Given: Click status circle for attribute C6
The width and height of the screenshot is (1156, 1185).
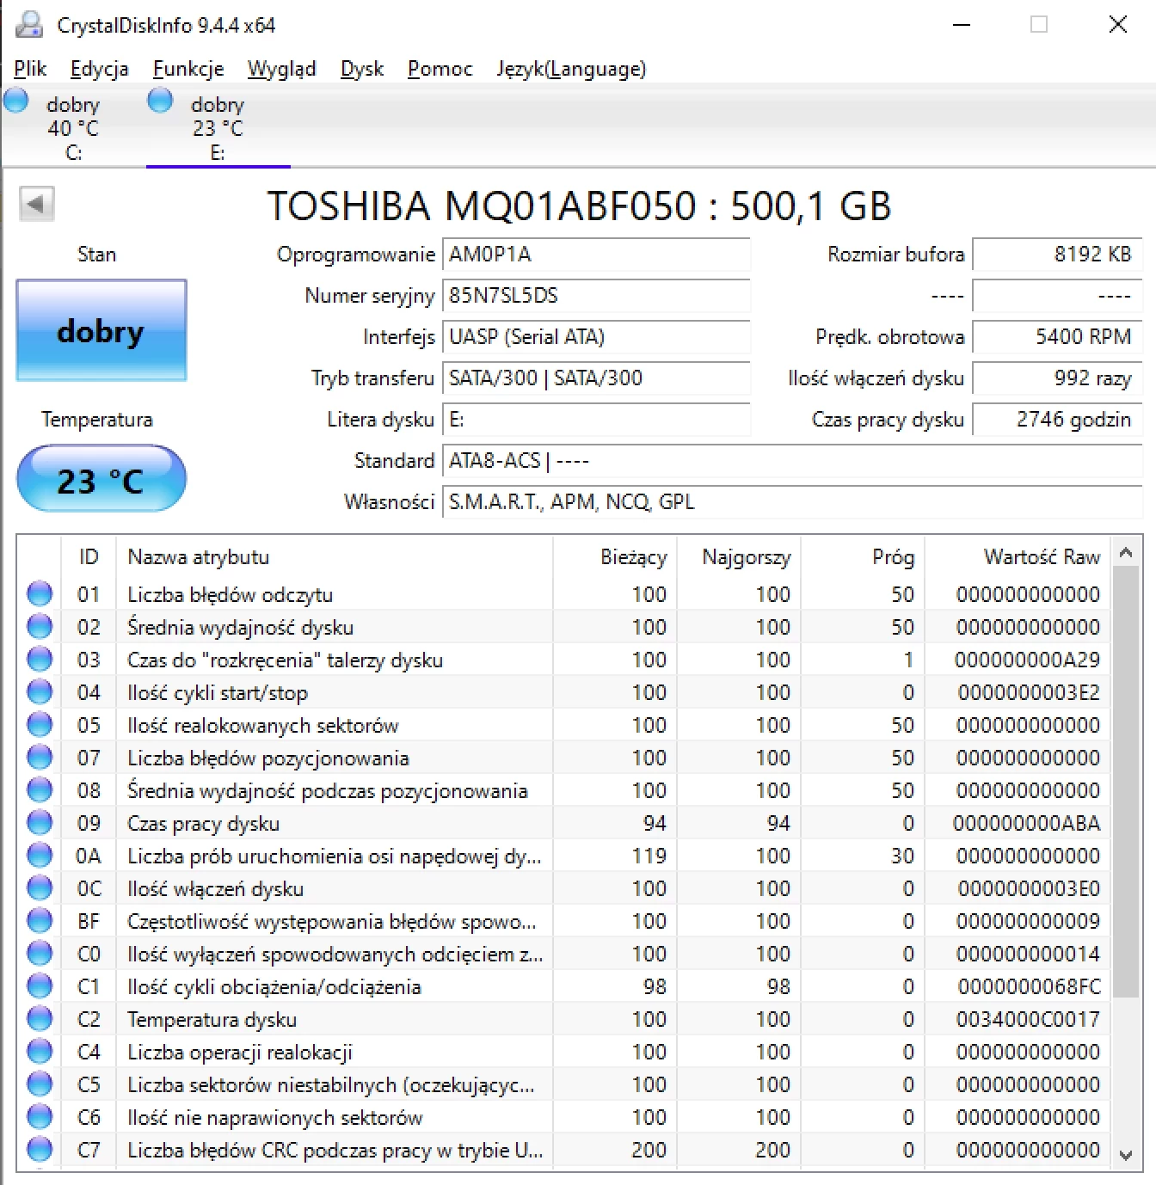Looking at the screenshot, I should click(x=40, y=1116).
